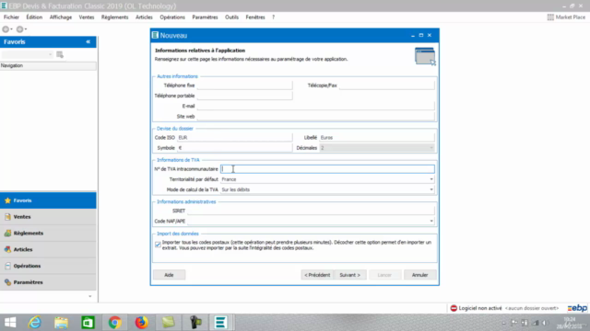Select Règlements in the sidebar
This screenshot has height=331, width=590.
[x=48, y=233]
